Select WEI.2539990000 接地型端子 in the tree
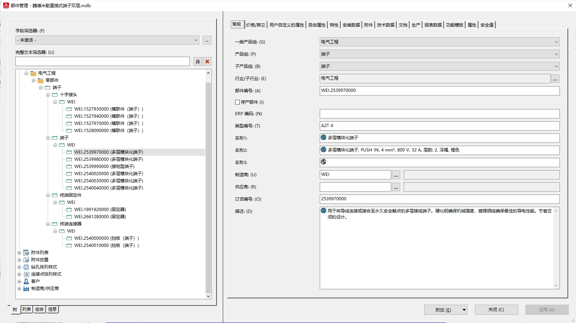 coord(104,167)
